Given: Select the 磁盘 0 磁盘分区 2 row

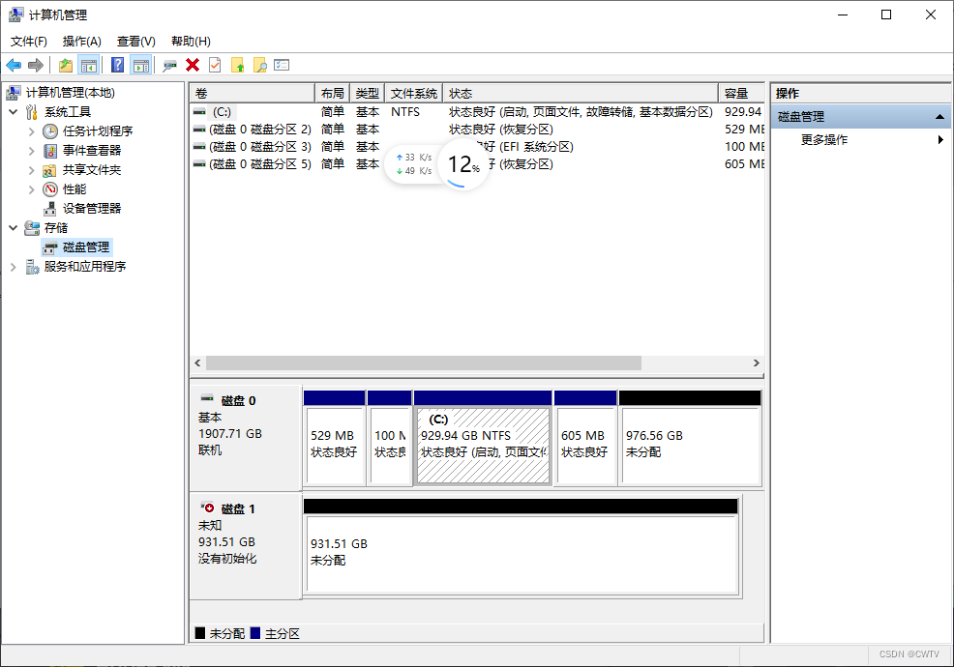Looking at the screenshot, I should click(x=478, y=130).
